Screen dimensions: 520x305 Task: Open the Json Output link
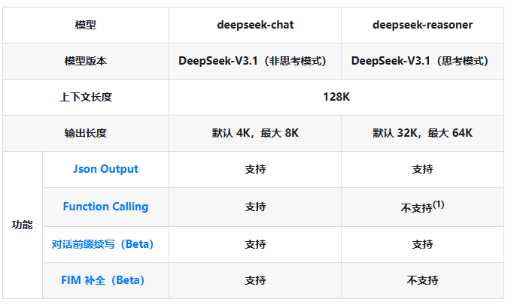pyautogui.click(x=105, y=169)
